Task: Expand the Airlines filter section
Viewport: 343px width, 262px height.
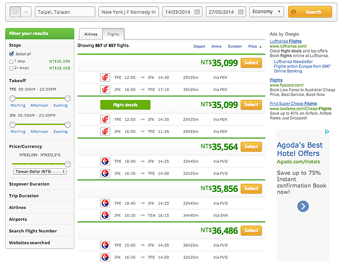Action: pos(40,207)
